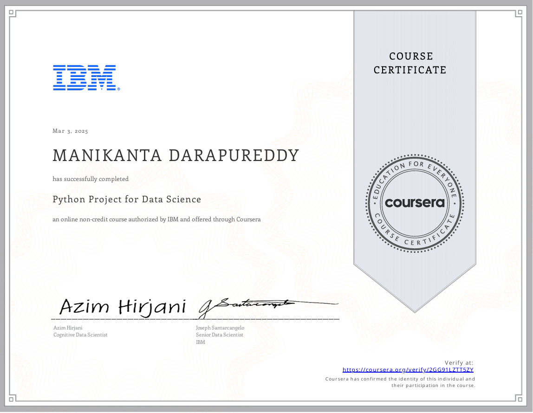Click the blue IBM logo
This screenshot has width=533, height=413.
[84, 77]
